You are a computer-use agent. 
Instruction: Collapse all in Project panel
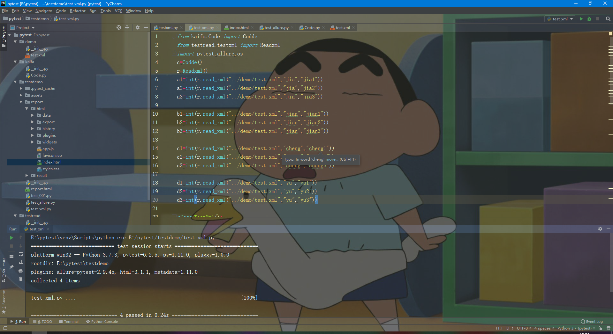coord(127,27)
